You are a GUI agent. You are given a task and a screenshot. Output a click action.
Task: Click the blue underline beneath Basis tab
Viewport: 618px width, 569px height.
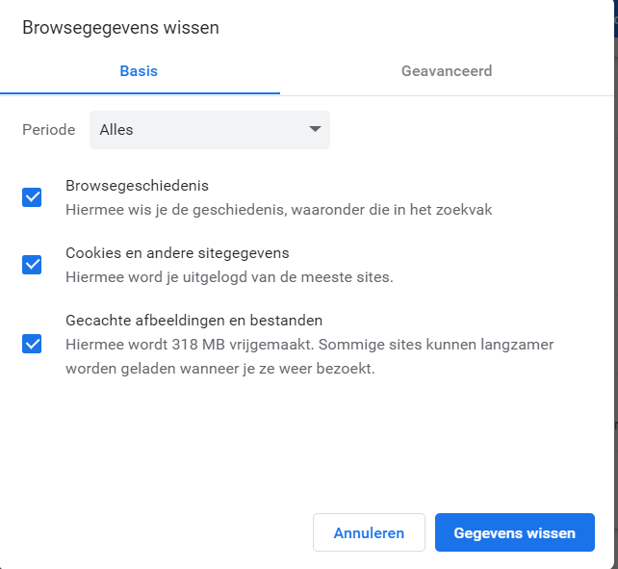click(x=140, y=92)
